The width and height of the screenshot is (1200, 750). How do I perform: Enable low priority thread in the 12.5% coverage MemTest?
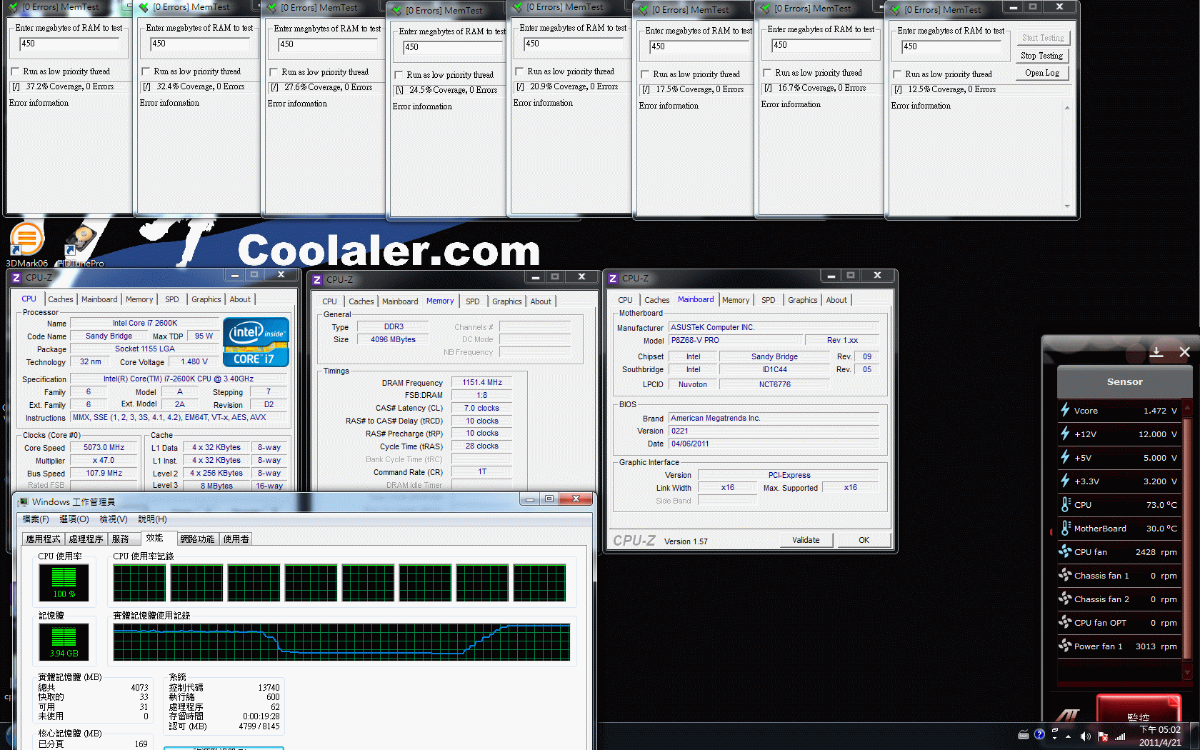(898, 74)
